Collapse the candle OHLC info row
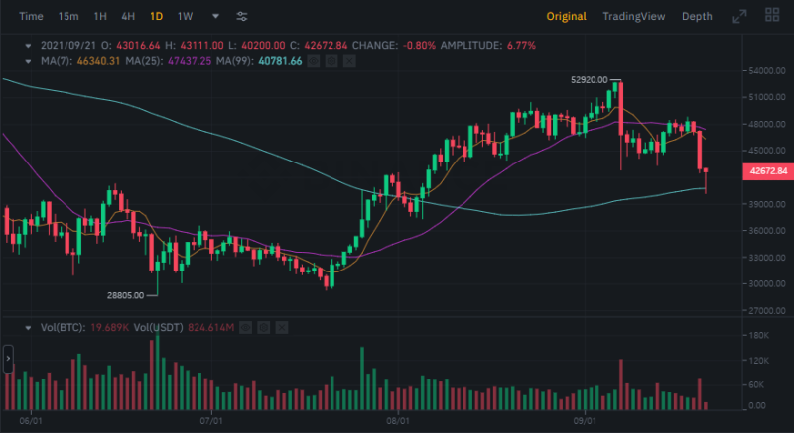The height and width of the screenshot is (433, 794). point(29,46)
